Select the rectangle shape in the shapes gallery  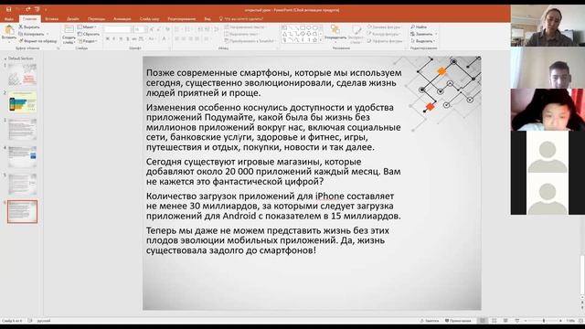pyautogui.click(x=303, y=28)
